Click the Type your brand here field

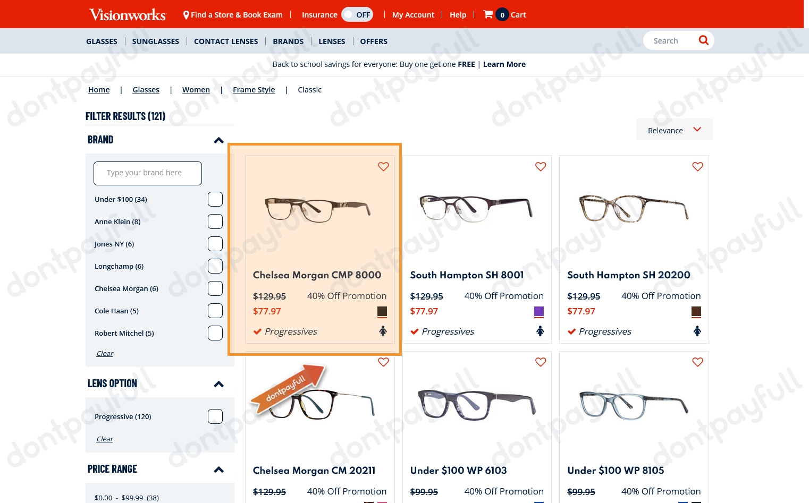point(147,173)
